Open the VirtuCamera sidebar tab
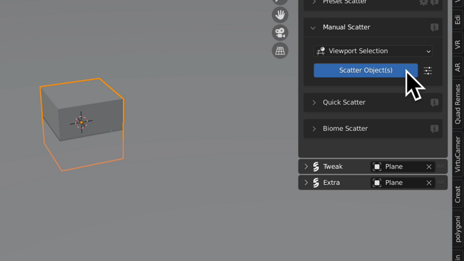Image resolution: width=464 pixels, height=261 pixels. click(458, 154)
